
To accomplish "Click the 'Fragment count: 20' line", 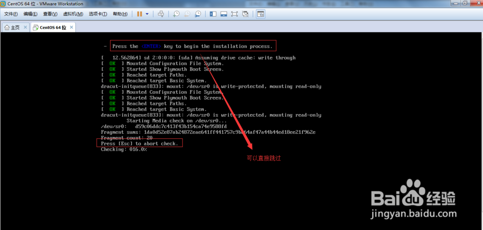I will coord(127,138).
